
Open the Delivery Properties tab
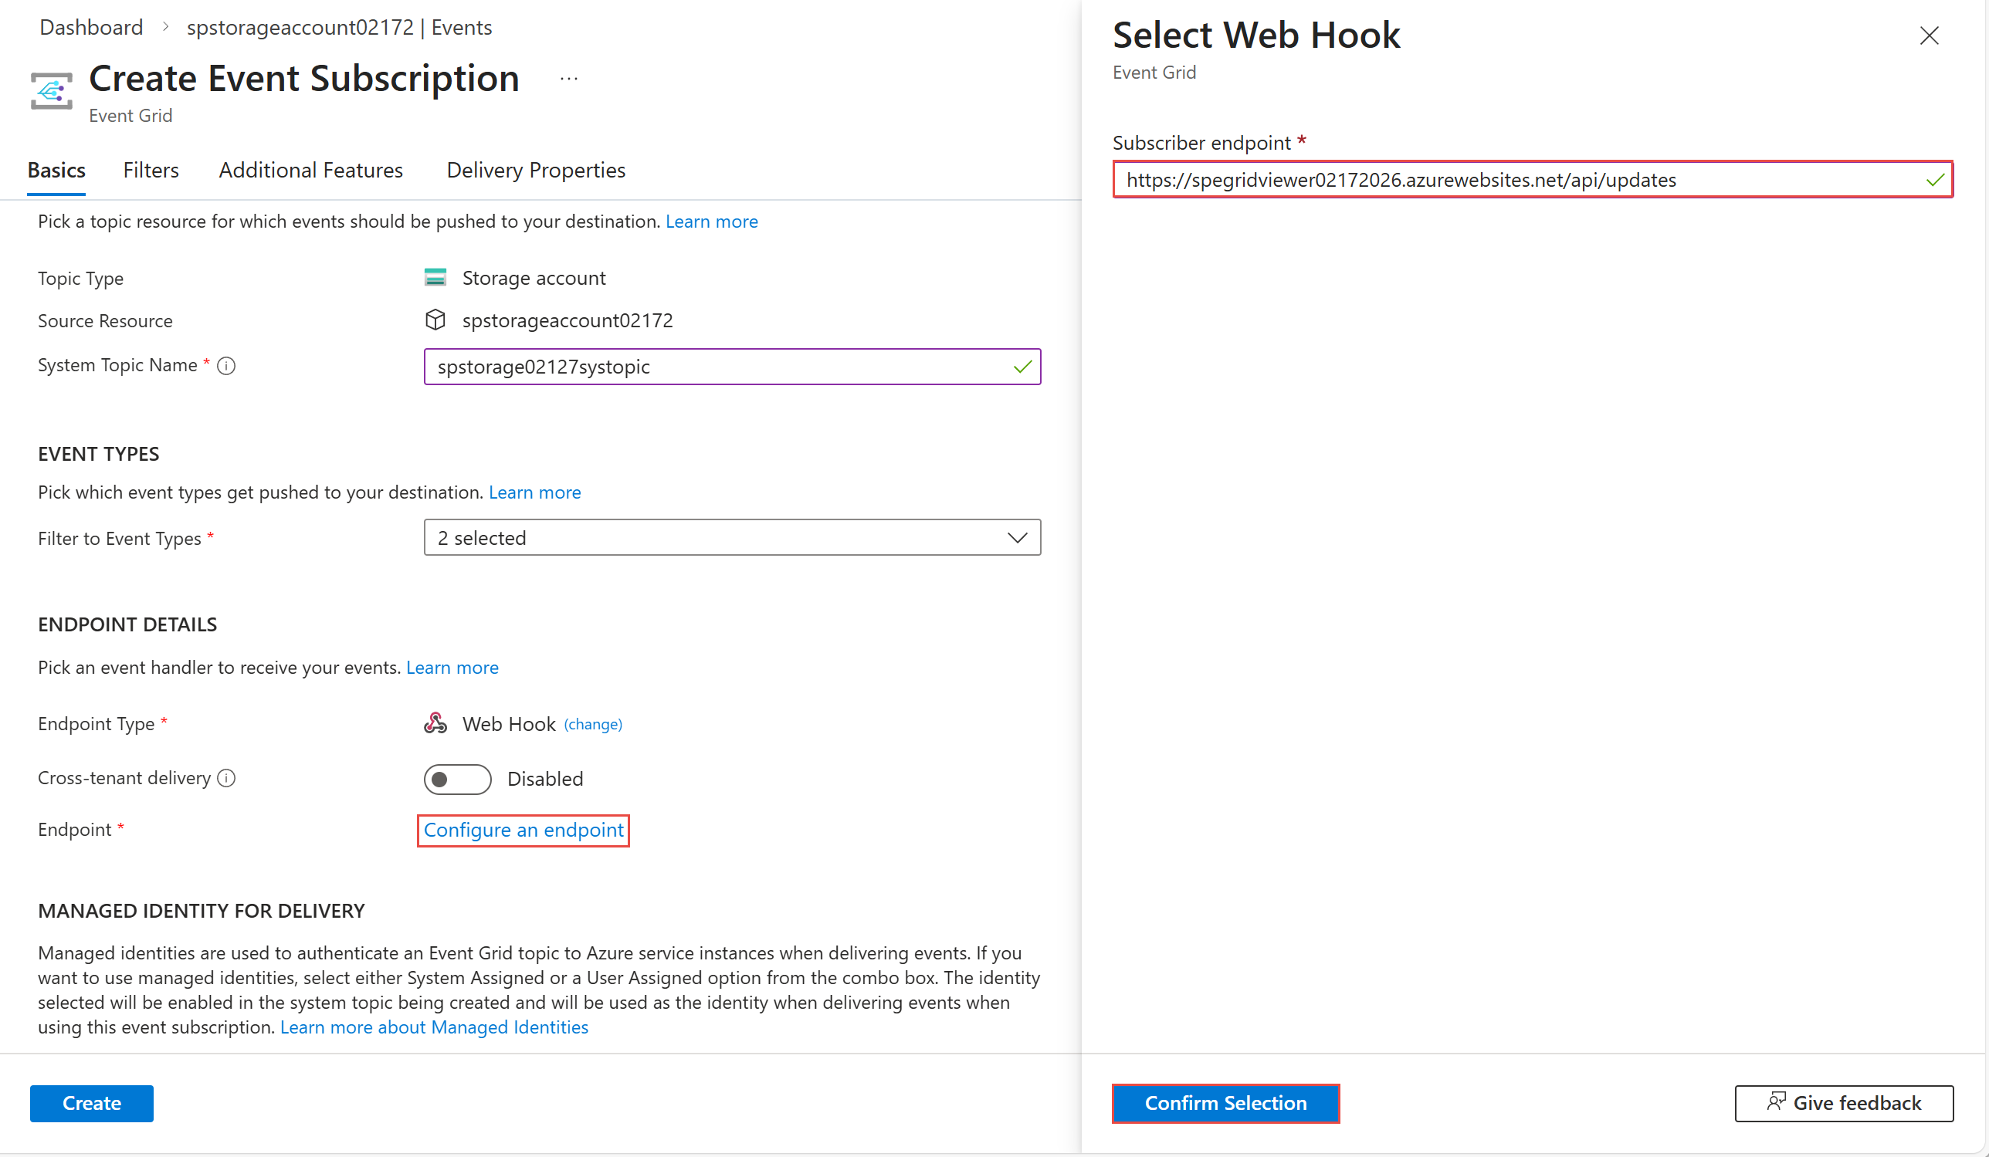536,171
